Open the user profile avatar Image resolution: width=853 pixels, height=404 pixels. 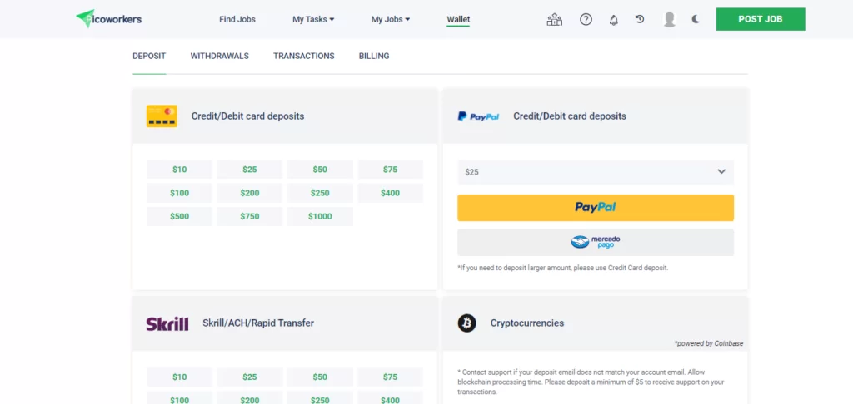670,20
